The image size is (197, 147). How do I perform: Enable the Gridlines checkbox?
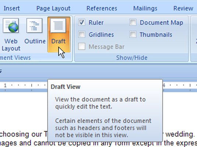82,35
